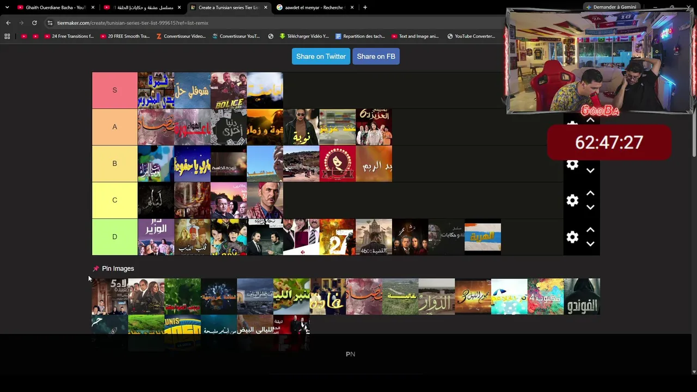Select the 'الهربة' thumbnail in D tier

(482, 237)
